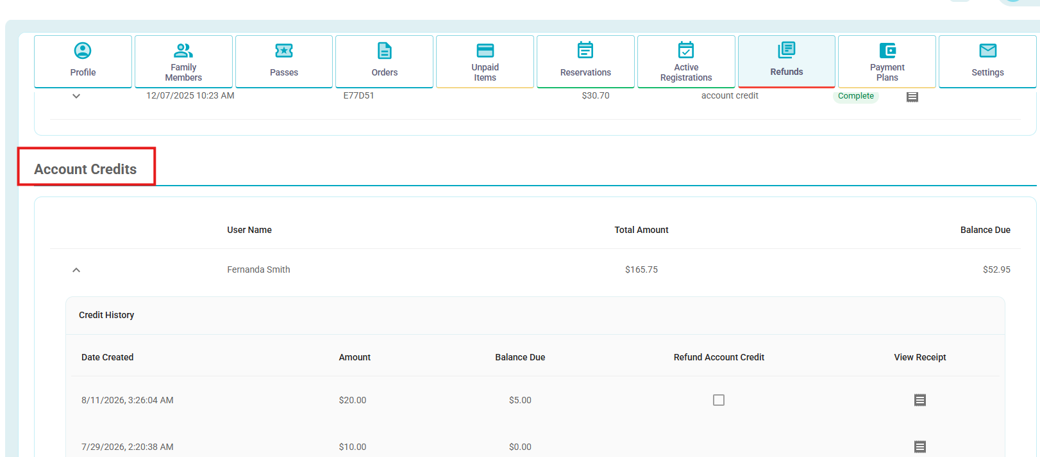Click the $10.00 credit amount

[x=353, y=447]
